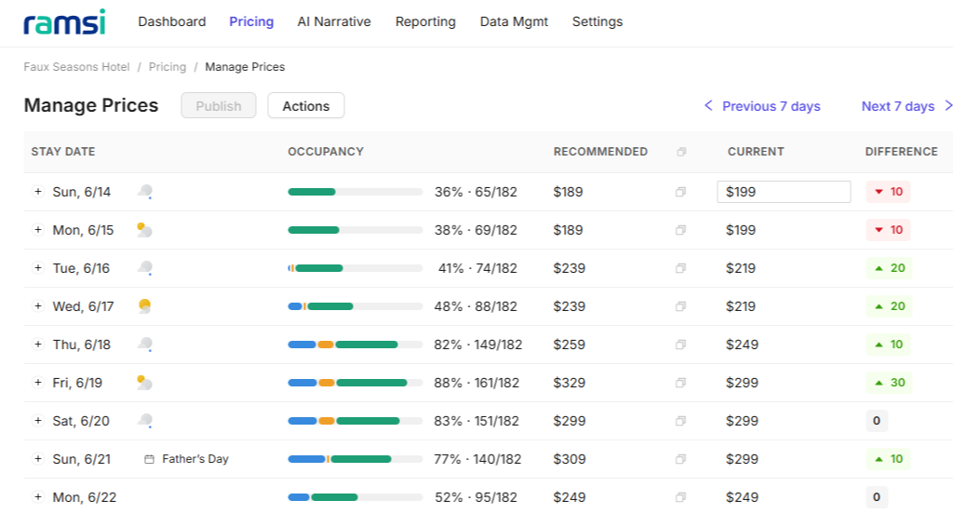
Task: Expand the Fri, 6/19 row details
Action: pyautogui.click(x=37, y=383)
